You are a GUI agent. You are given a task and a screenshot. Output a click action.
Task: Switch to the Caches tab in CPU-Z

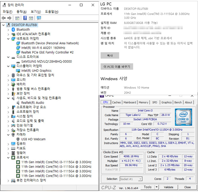[117, 102]
